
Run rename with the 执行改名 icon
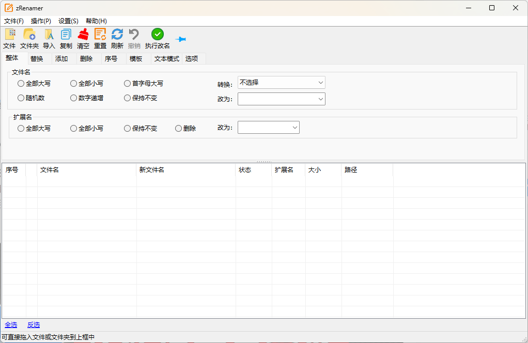(x=158, y=35)
